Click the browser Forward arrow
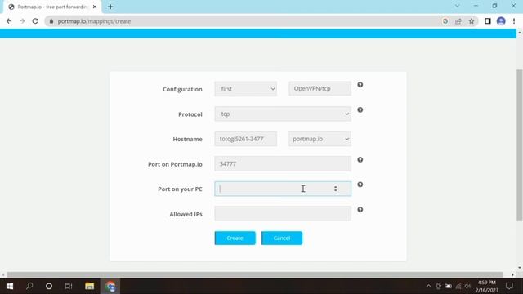This screenshot has width=523, height=294. pyautogui.click(x=22, y=21)
